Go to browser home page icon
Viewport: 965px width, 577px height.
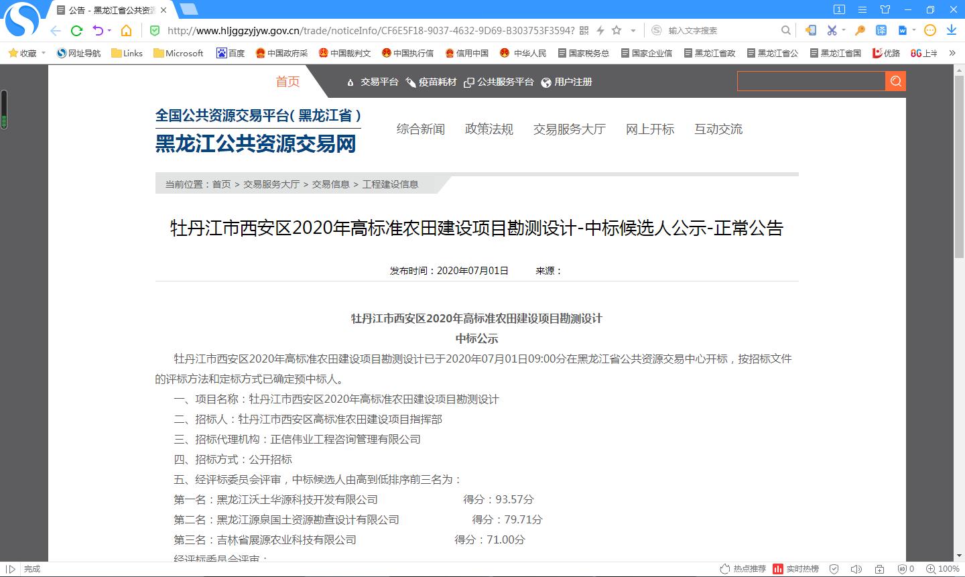[126, 30]
